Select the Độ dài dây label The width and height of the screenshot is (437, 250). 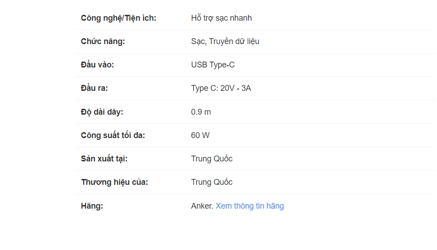(102, 112)
